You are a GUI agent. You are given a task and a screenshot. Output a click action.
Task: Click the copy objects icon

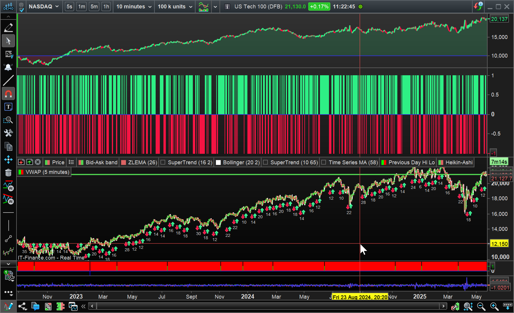click(8, 146)
